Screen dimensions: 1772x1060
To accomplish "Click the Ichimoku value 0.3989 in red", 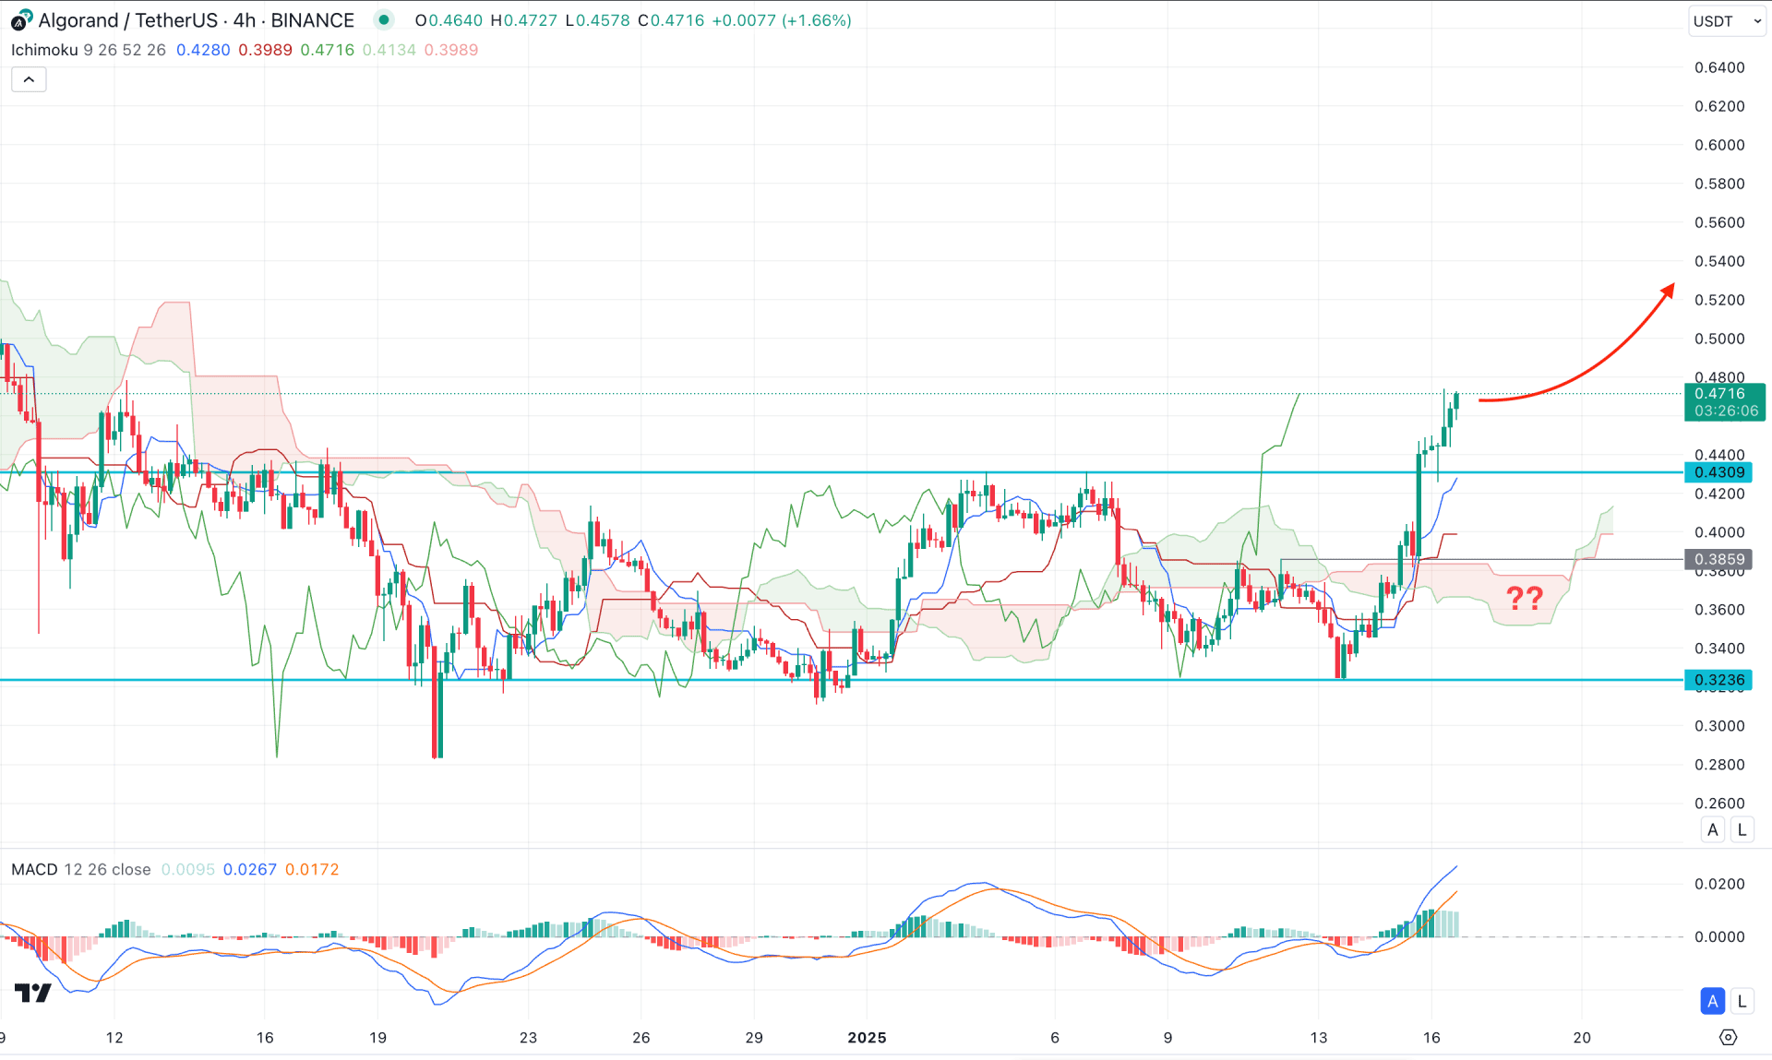I will pyautogui.click(x=265, y=50).
